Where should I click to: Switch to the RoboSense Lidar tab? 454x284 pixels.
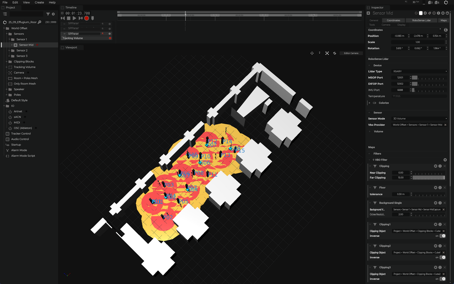[421, 20]
